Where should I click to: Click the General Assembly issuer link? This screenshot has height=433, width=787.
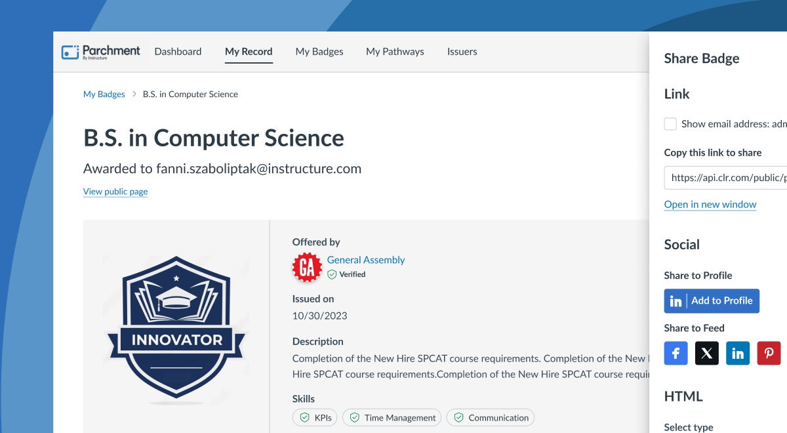coord(366,260)
